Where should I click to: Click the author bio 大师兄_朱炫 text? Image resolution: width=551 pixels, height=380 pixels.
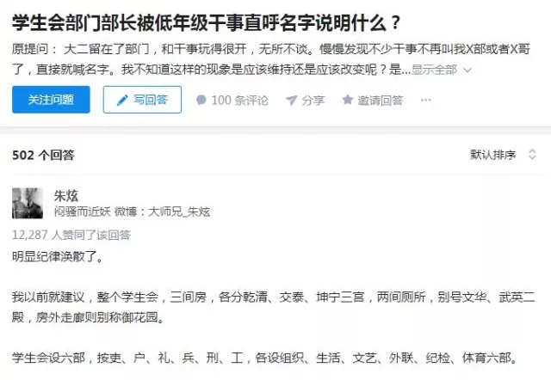179,211
